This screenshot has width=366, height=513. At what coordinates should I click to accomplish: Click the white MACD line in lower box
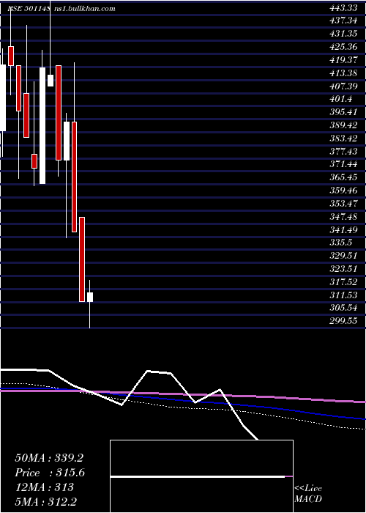coord(198,477)
